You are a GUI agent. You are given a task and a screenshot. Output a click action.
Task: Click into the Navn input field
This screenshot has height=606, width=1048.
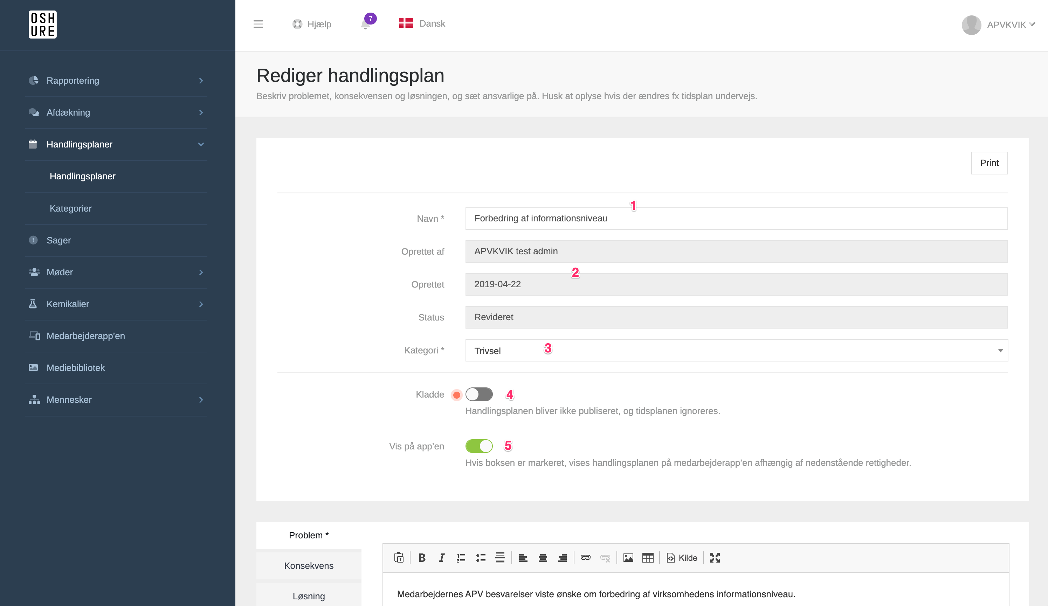(736, 218)
